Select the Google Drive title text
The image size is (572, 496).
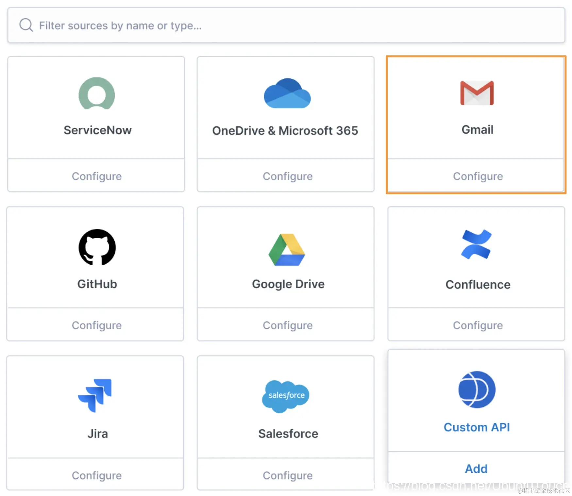(x=288, y=284)
